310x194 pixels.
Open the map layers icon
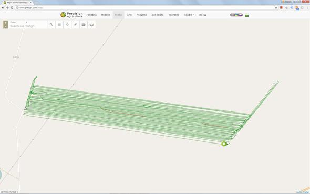(91, 25)
